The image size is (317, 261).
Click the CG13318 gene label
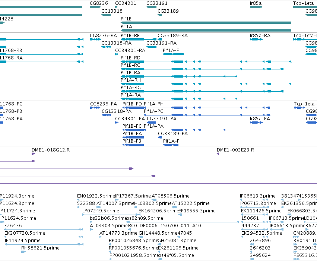point(112,11)
